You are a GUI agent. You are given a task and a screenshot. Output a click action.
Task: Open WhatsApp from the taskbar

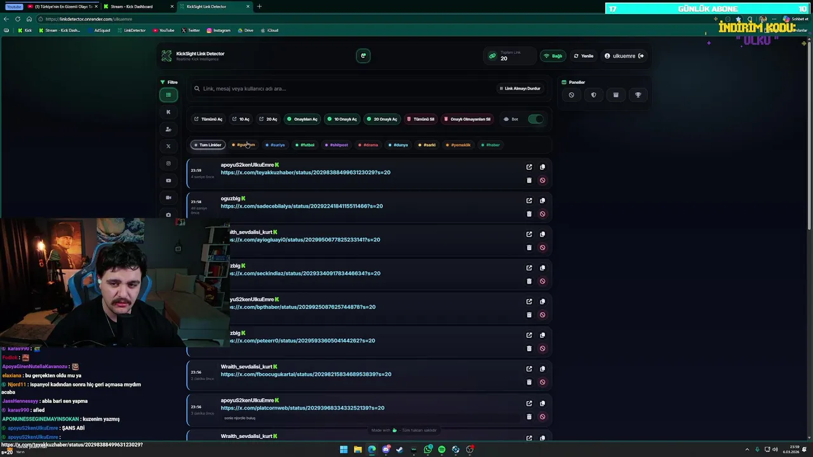click(x=428, y=449)
